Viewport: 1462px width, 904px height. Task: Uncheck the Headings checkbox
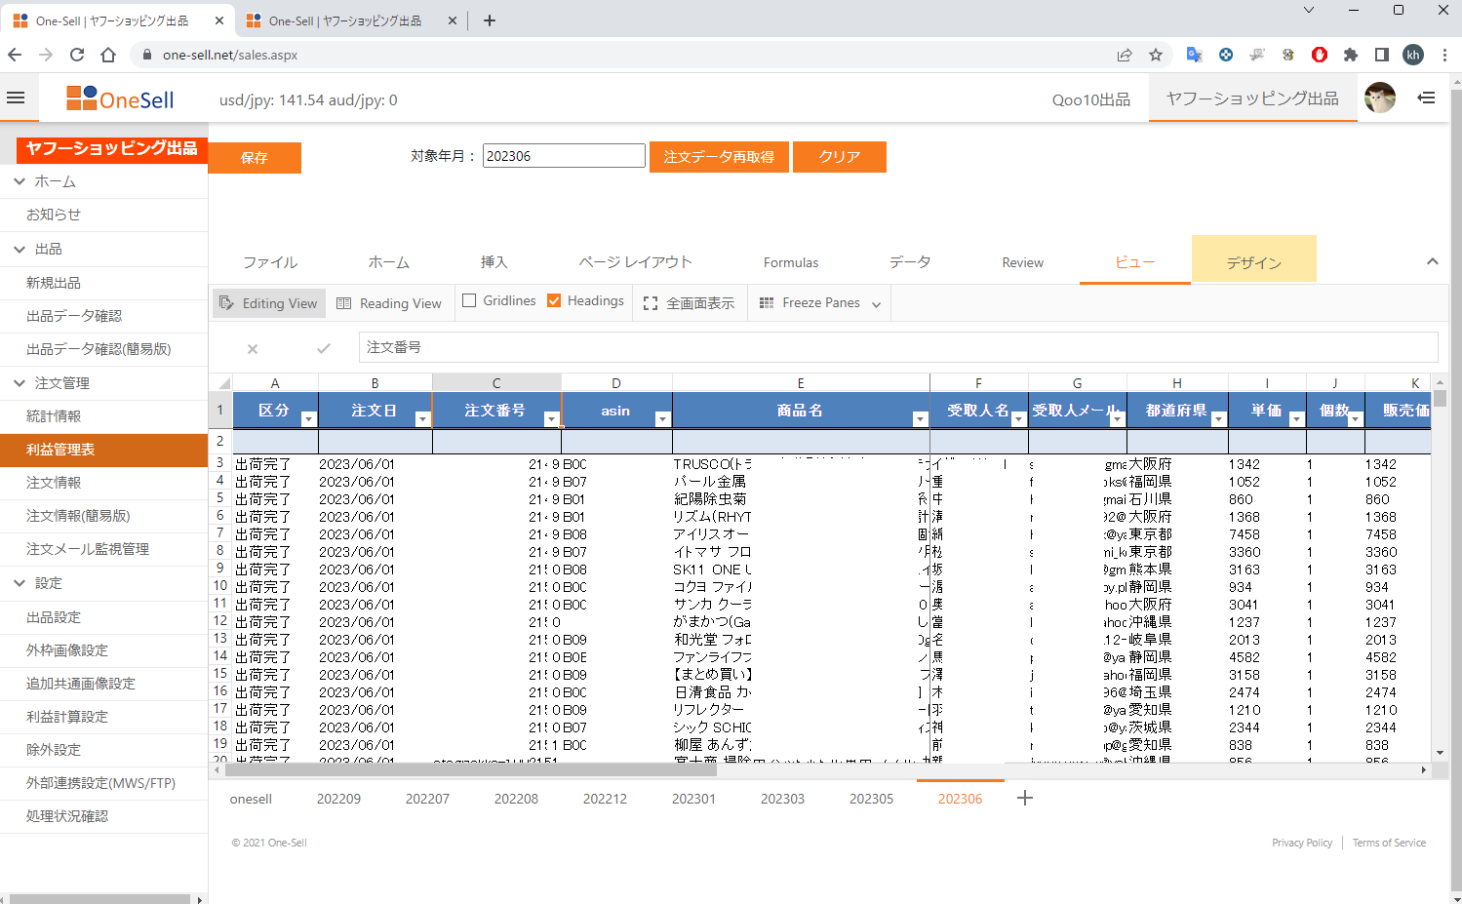tap(554, 300)
